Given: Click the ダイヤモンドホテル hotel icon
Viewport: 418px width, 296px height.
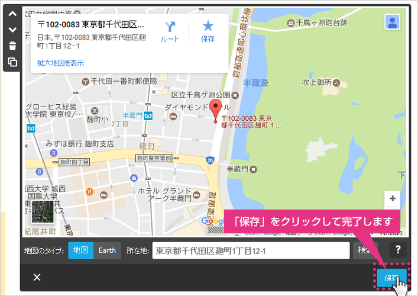Looking at the screenshot, I should click(x=173, y=117).
